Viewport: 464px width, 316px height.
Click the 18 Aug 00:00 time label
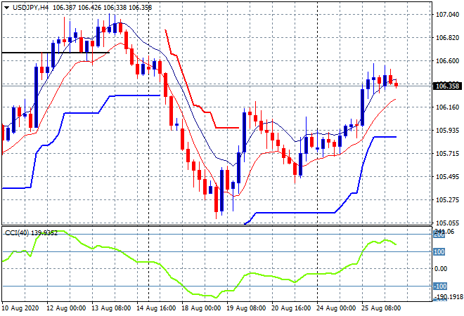tap(201, 308)
